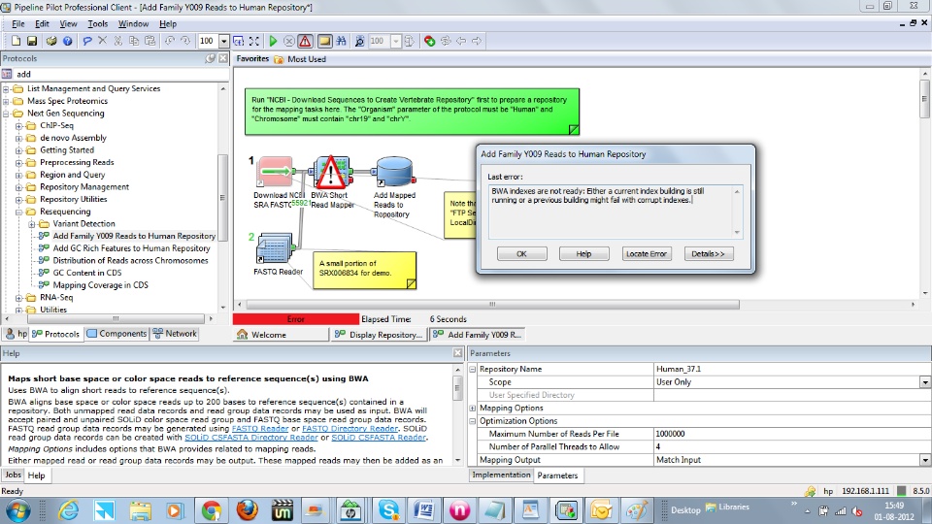Click the copy icon in the toolbar
932x524 pixels.
pos(134,41)
